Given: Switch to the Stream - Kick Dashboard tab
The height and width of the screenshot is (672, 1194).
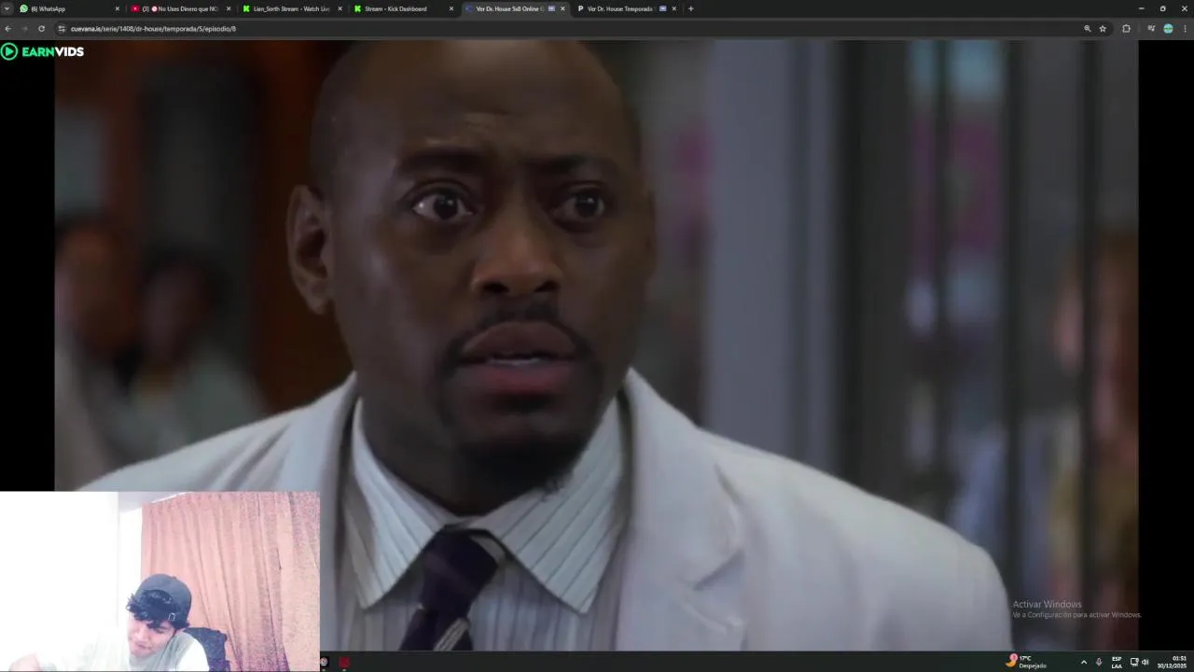Looking at the screenshot, I should [x=404, y=8].
